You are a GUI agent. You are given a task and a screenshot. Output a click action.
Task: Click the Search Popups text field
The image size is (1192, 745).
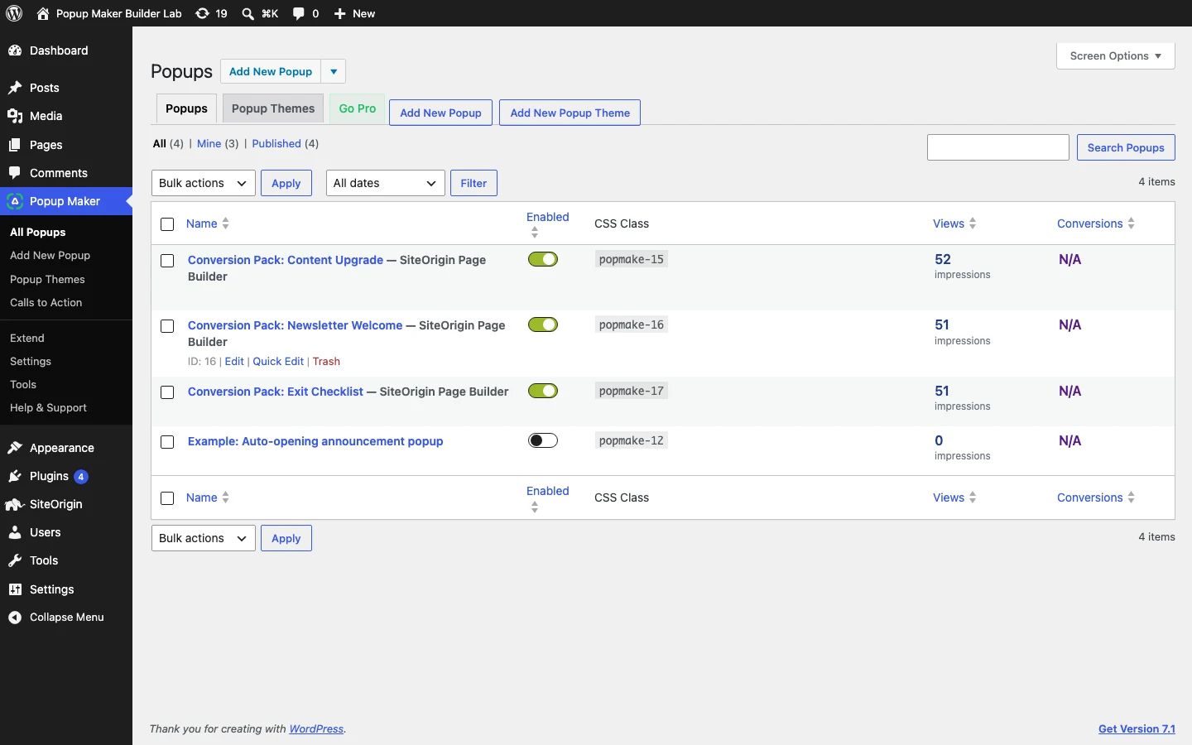point(998,147)
